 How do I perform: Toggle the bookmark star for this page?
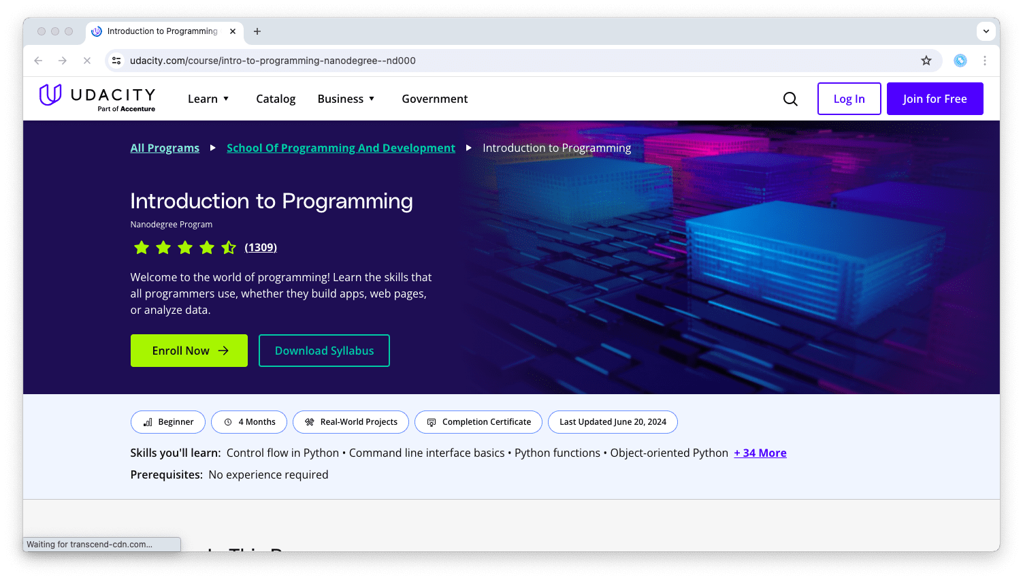pos(926,61)
